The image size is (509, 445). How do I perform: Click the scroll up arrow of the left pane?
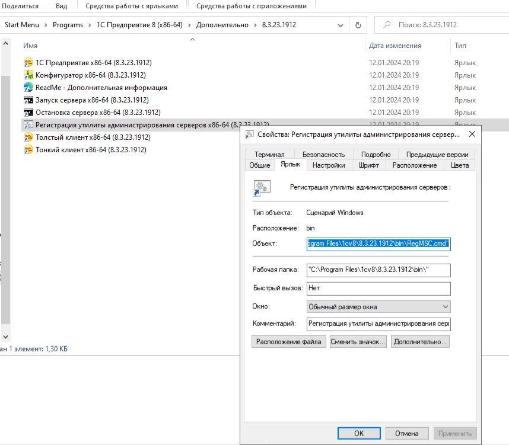pos(5,43)
